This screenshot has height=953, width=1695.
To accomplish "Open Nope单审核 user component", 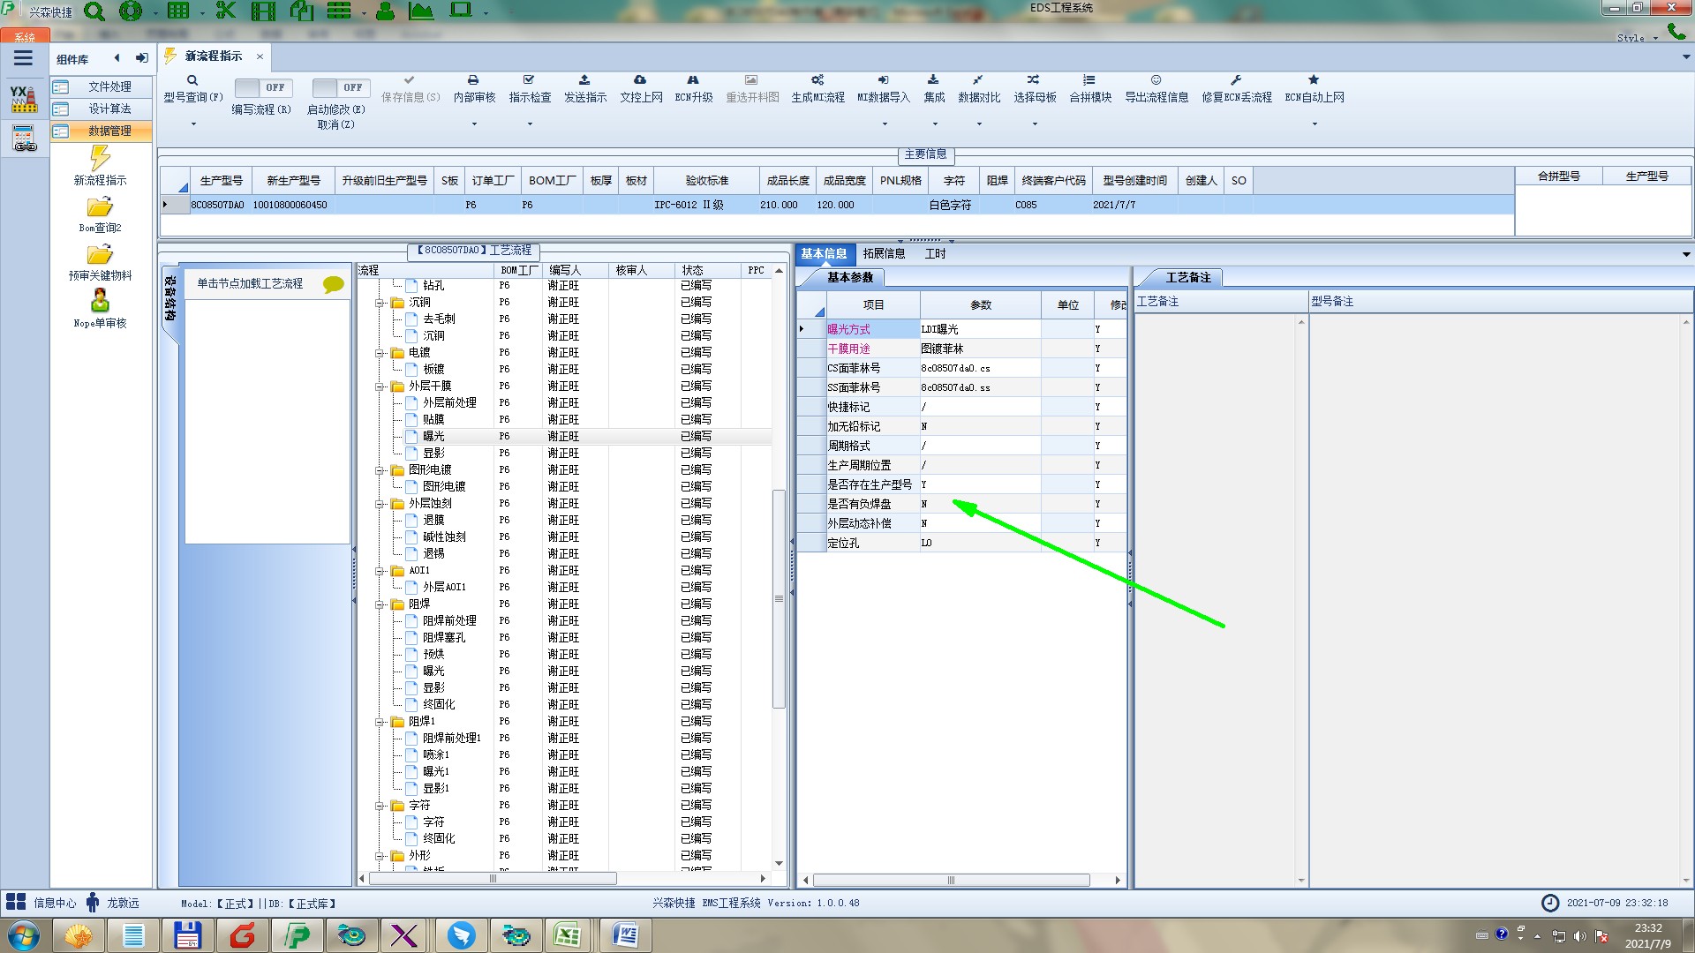I will pos(100,310).
